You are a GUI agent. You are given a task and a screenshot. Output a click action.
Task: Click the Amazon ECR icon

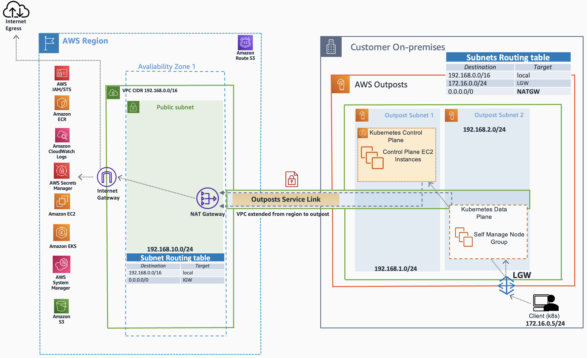[62, 103]
